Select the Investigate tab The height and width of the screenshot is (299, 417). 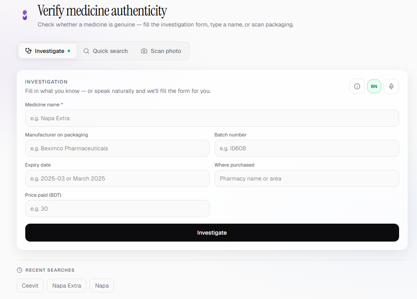(48, 51)
